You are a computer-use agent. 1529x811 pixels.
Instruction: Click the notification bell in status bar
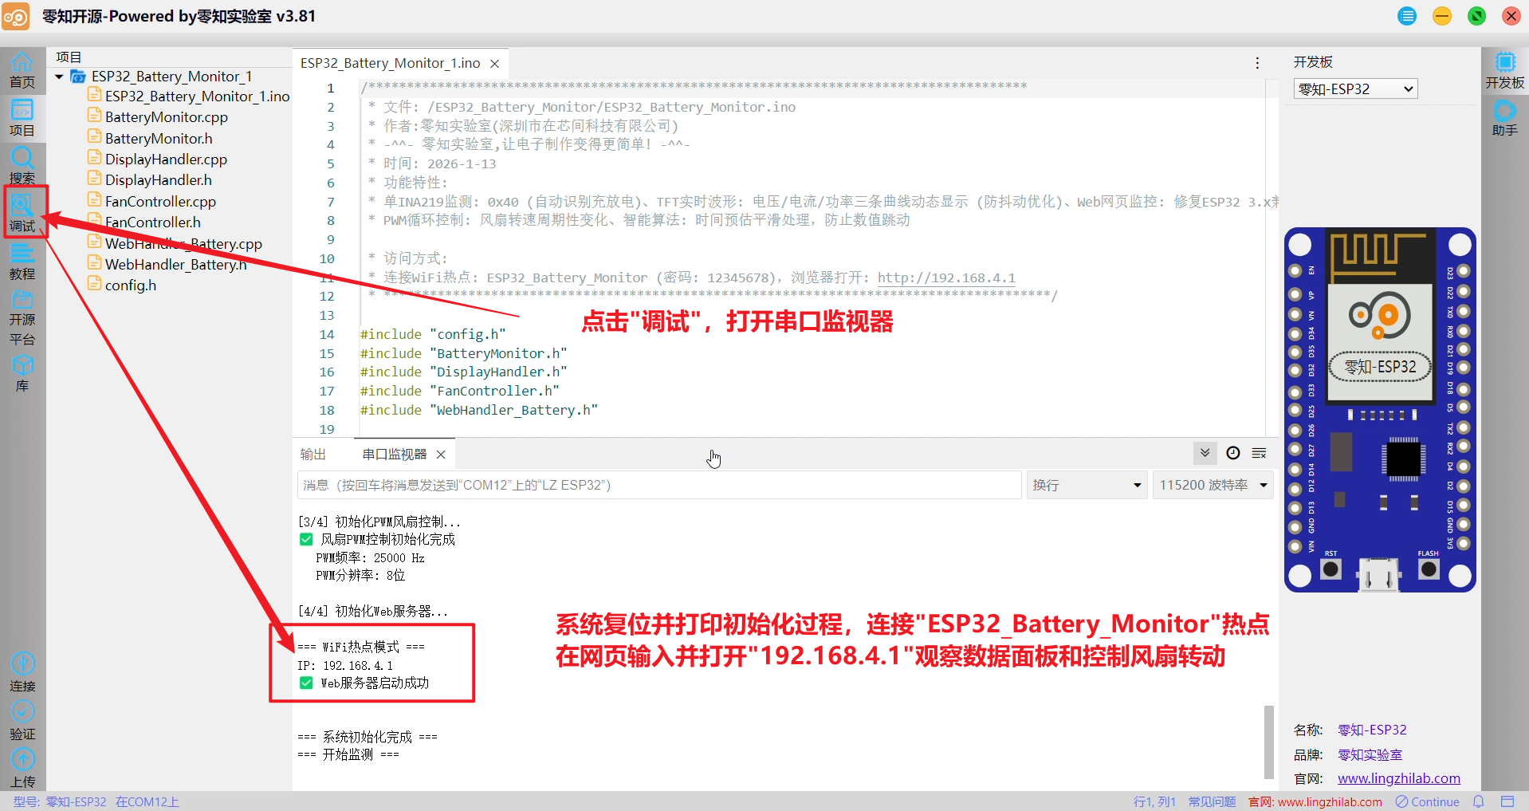tap(1479, 801)
